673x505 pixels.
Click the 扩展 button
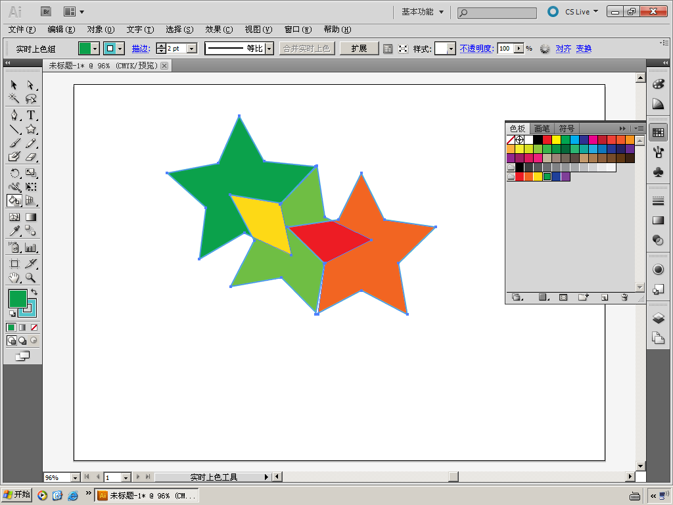click(x=359, y=49)
